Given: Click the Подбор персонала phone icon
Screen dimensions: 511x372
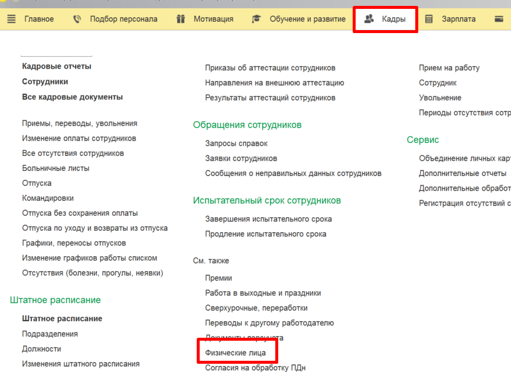Looking at the screenshot, I should (76, 18).
